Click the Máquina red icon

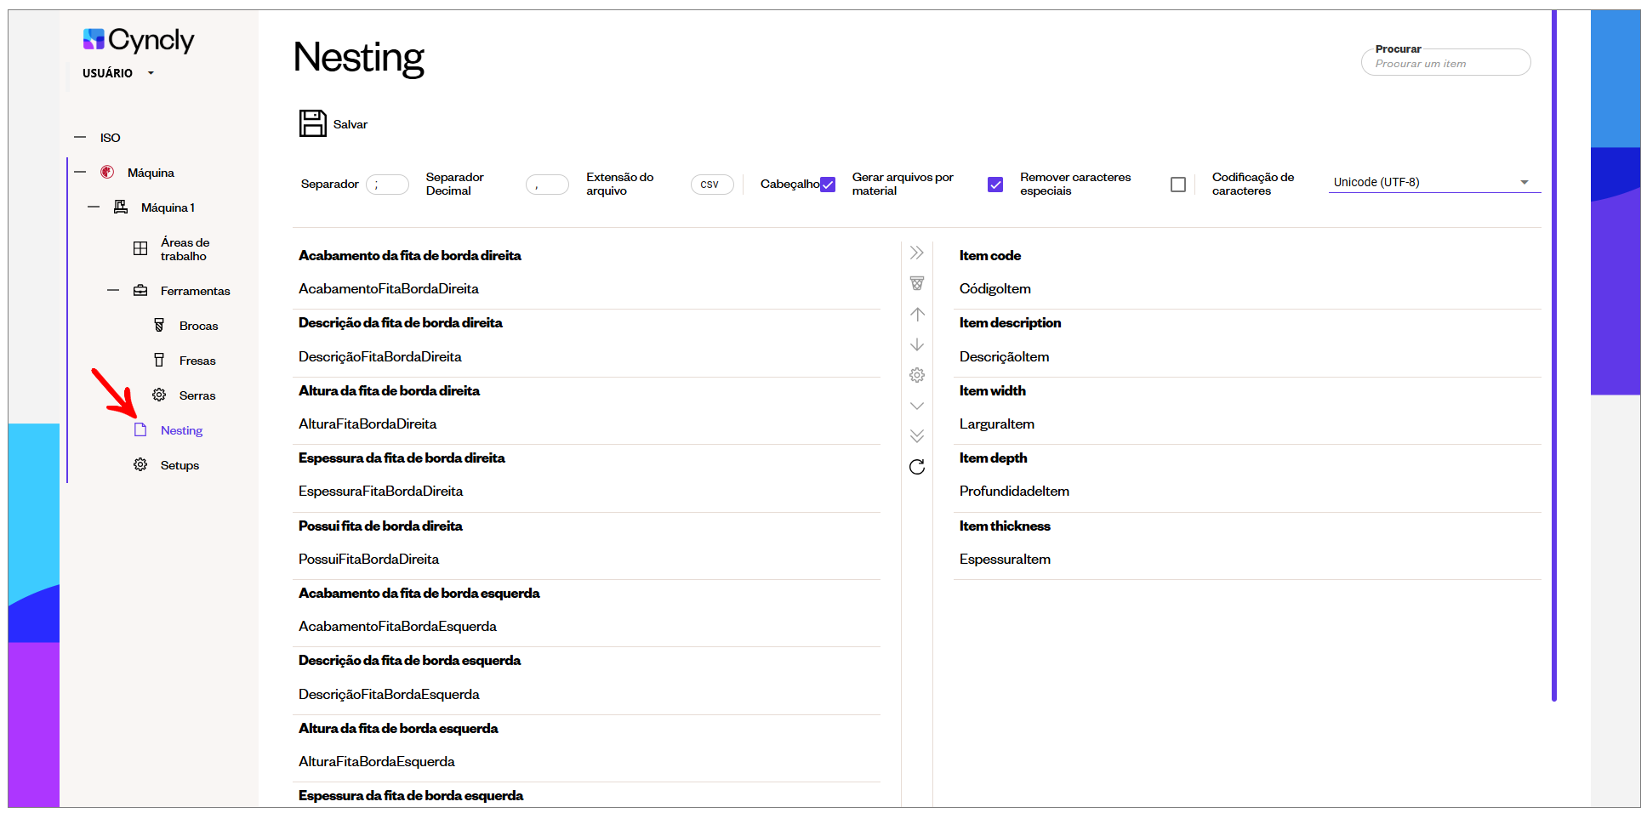click(107, 172)
